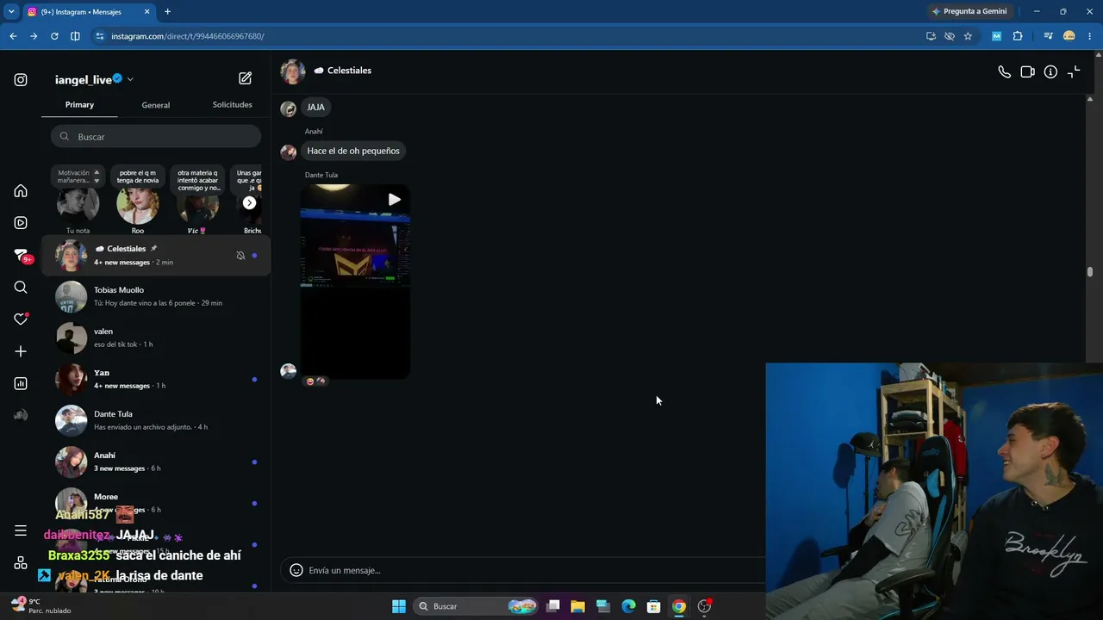Click the Windows taskbar Buscar search box
Image resolution: width=1103 pixels, height=620 pixels.
pyautogui.click(x=477, y=606)
